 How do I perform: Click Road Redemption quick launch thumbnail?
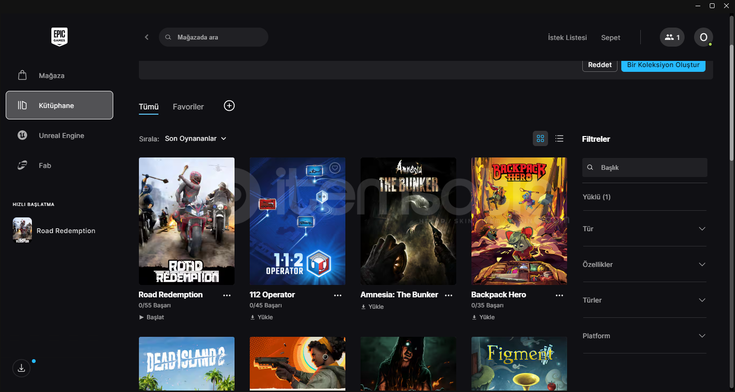(22, 230)
